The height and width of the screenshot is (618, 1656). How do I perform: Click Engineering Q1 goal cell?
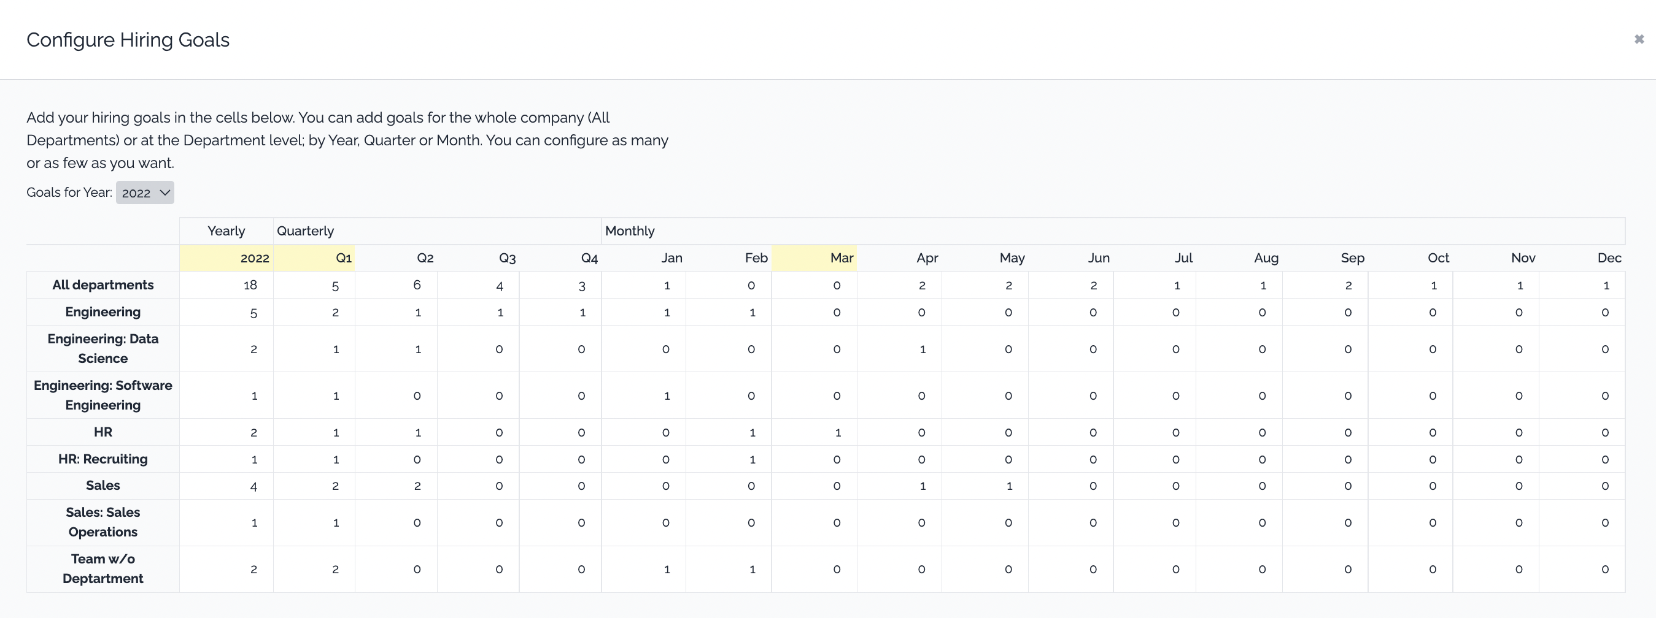pyautogui.click(x=314, y=313)
